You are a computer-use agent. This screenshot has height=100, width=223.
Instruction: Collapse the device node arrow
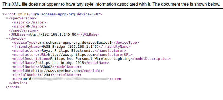pos(7,39)
